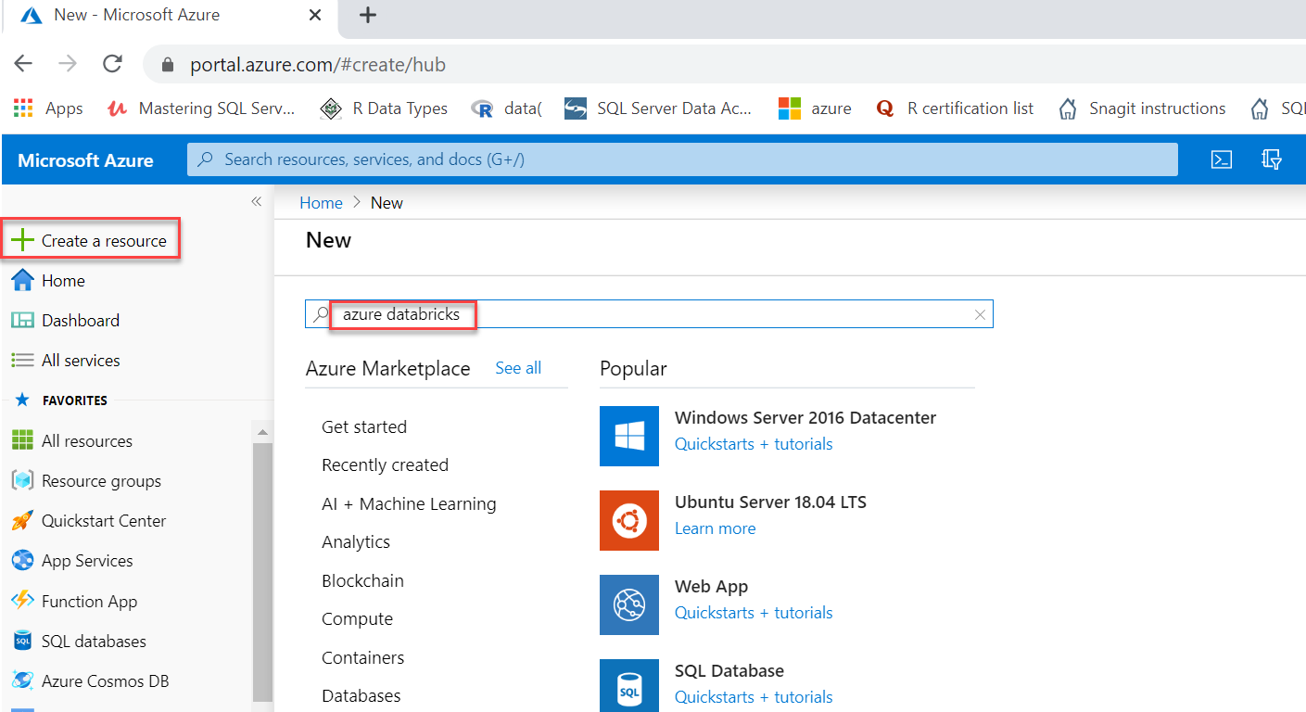This screenshot has height=712, width=1306.
Task: Open the Snagit instructions bookmark
Action: [x=1141, y=108]
